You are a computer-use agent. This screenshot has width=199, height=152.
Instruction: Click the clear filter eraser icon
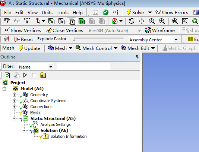(16, 75)
